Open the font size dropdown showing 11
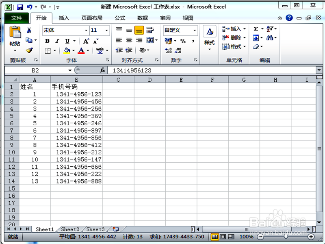 pos(106,30)
